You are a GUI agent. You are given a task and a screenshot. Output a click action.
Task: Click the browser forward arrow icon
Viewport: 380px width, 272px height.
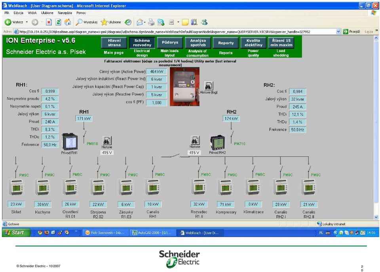[x=35, y=22]
